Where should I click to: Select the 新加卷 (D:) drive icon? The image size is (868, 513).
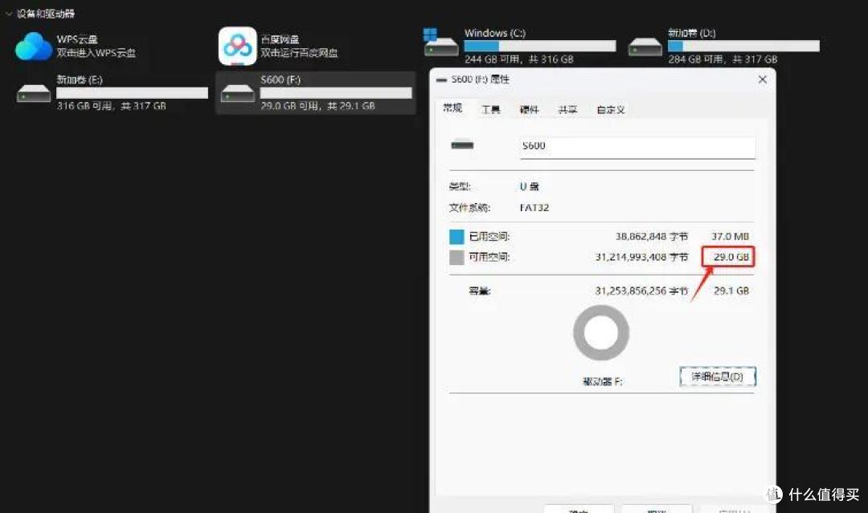point(645,47)
